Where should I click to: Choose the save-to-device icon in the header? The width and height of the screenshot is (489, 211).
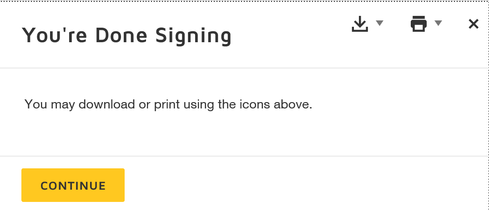(360, 24)
